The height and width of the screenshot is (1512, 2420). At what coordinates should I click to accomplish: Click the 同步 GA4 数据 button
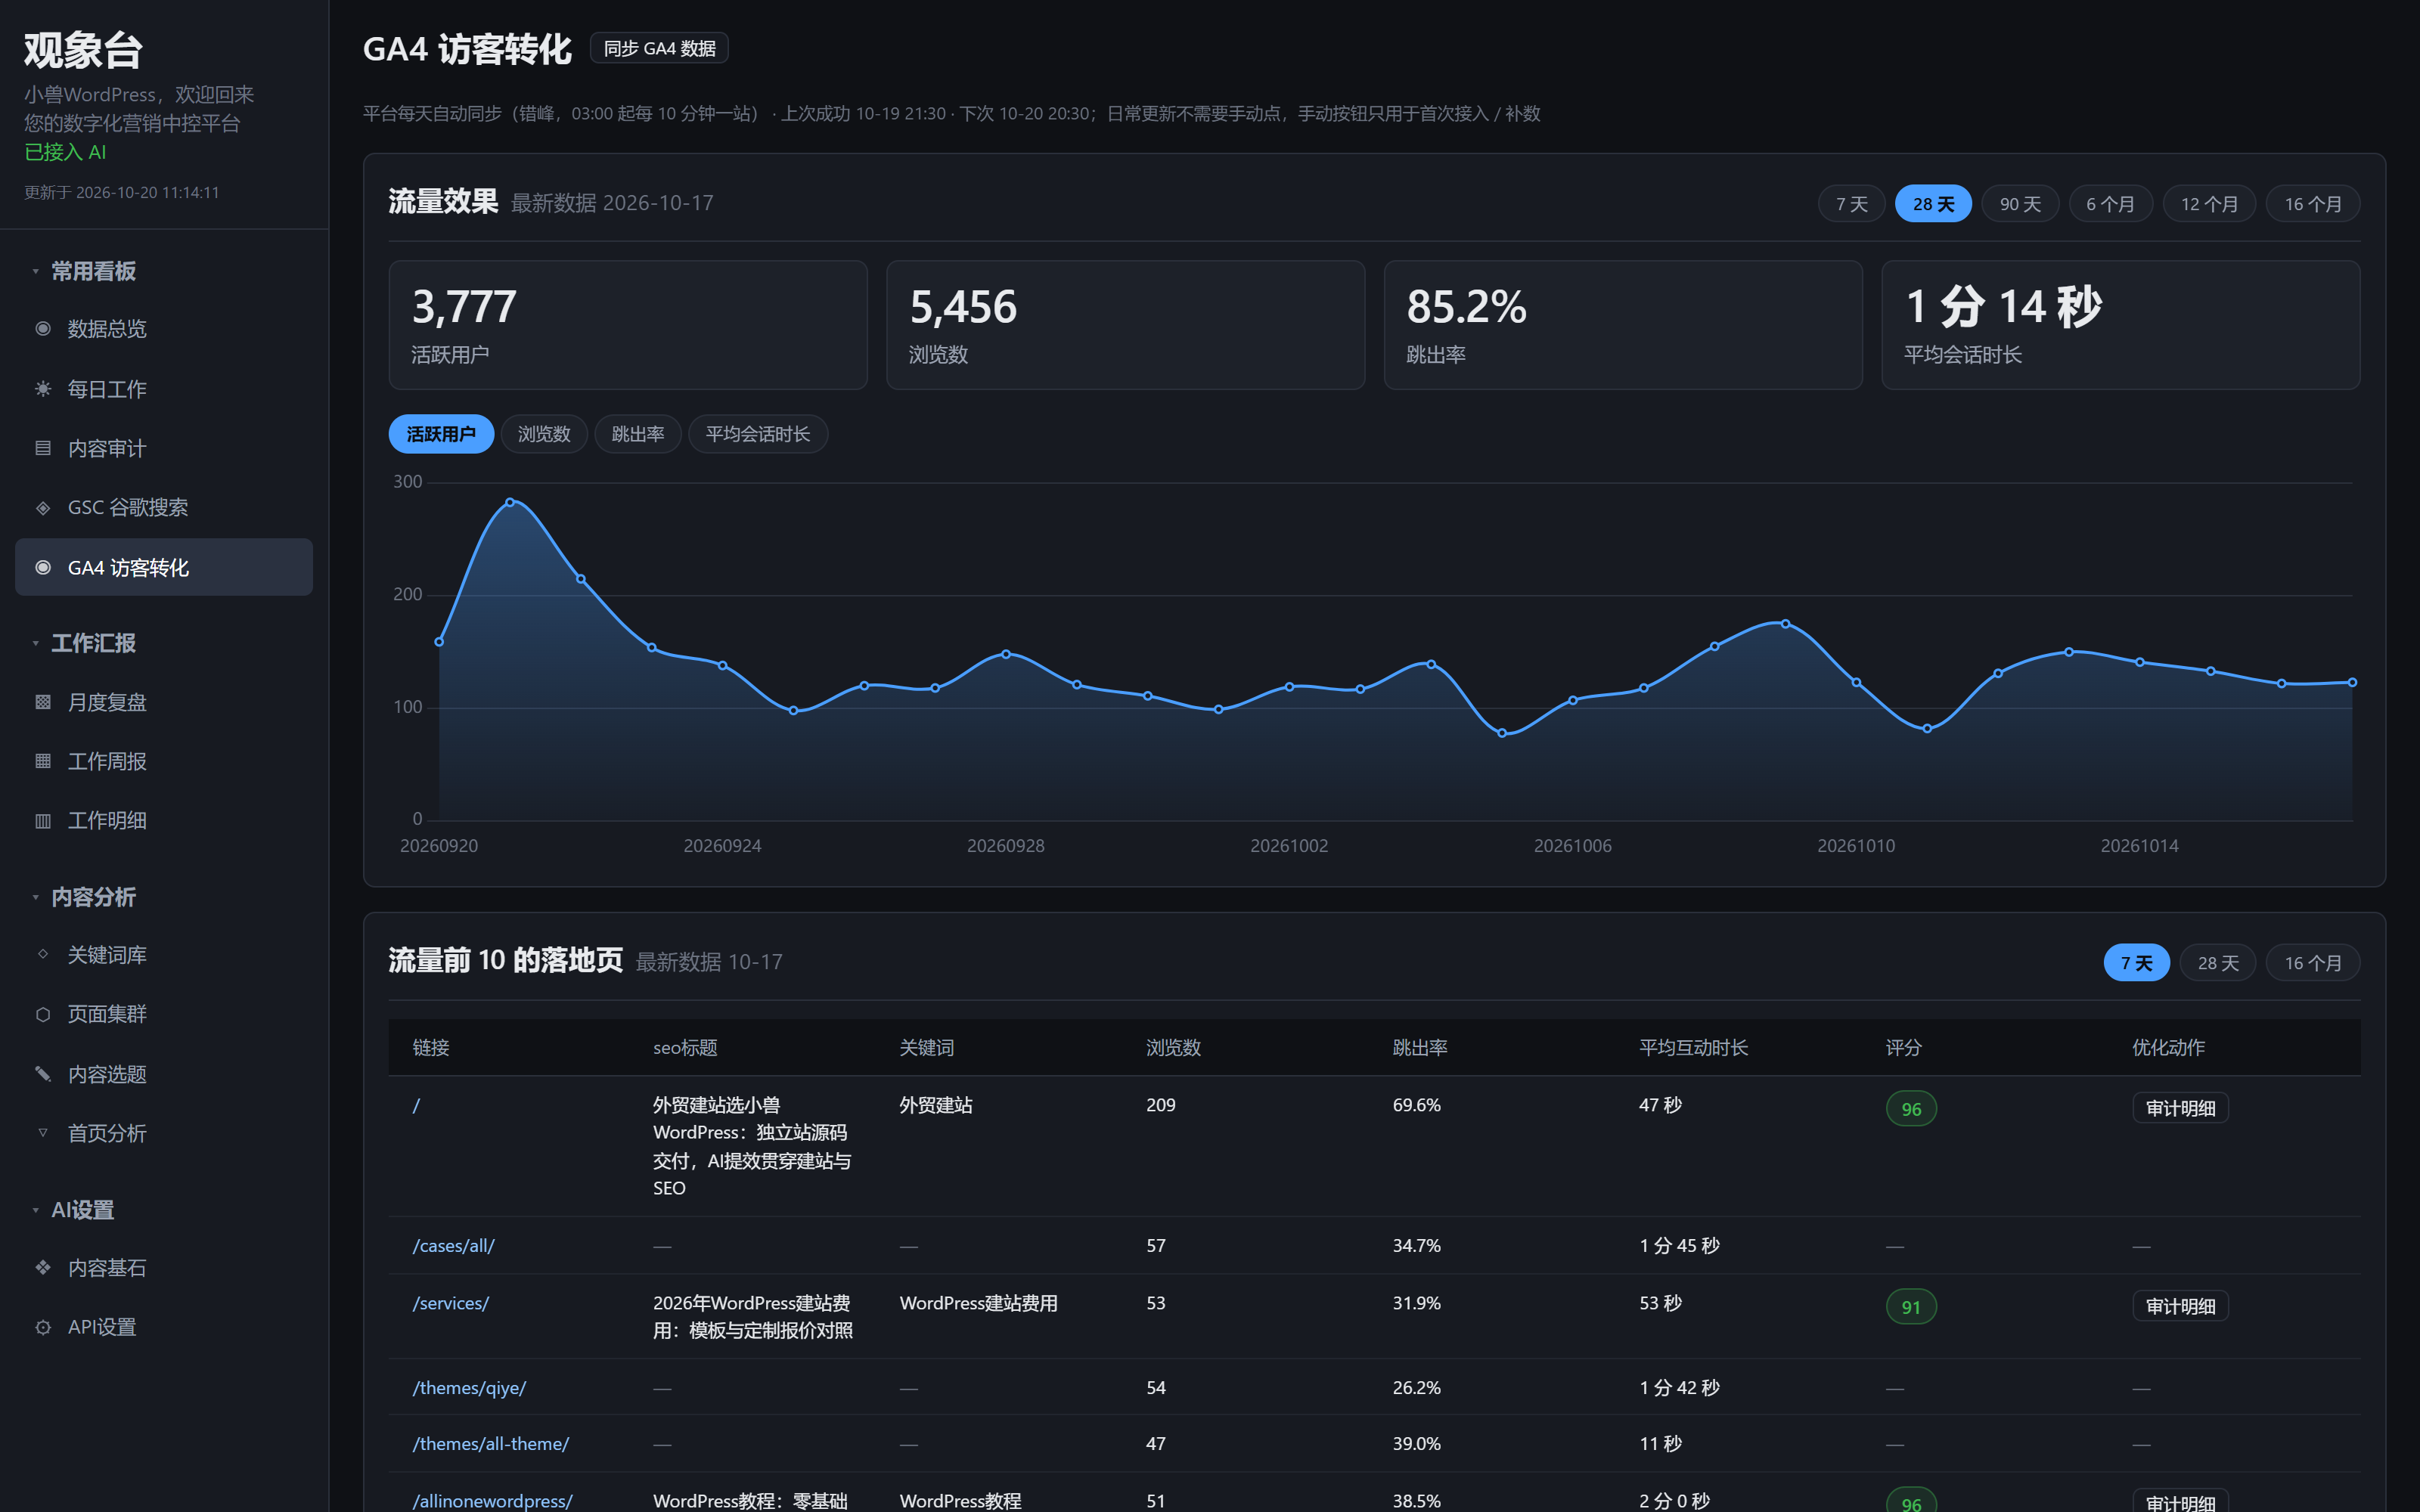(x=659, y=48)
